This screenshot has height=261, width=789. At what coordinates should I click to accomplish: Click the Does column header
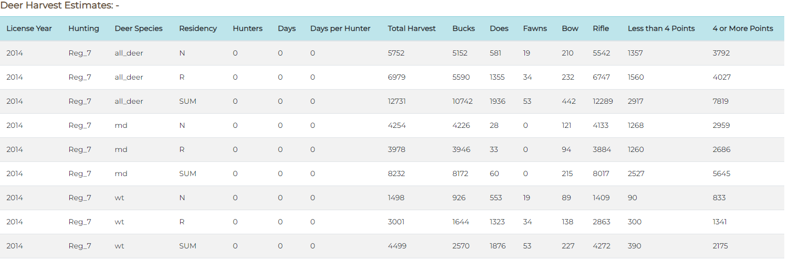499,28
